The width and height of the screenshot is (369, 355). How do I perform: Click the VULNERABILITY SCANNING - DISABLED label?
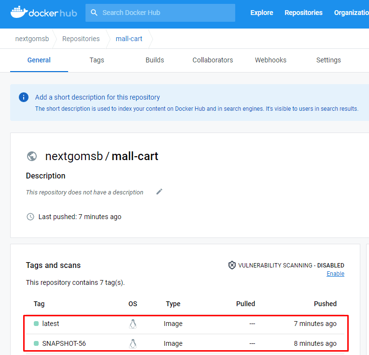291,265
